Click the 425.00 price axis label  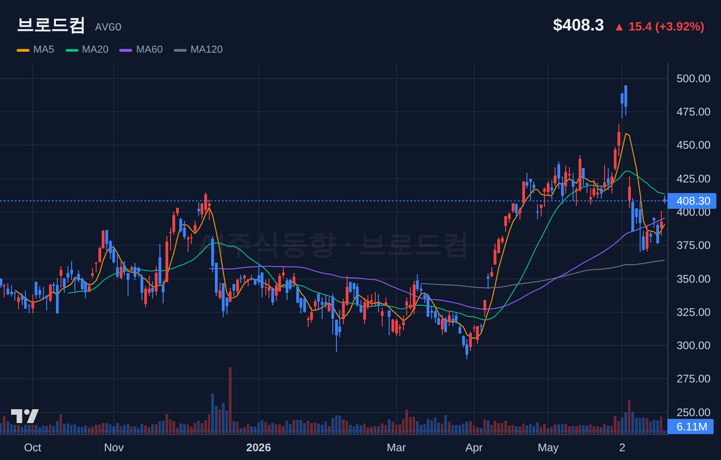point(693,179)
